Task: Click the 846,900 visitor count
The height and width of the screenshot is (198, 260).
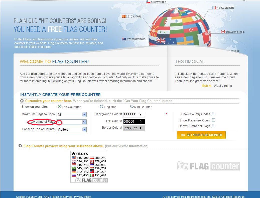Action: (x=83, y=158)
